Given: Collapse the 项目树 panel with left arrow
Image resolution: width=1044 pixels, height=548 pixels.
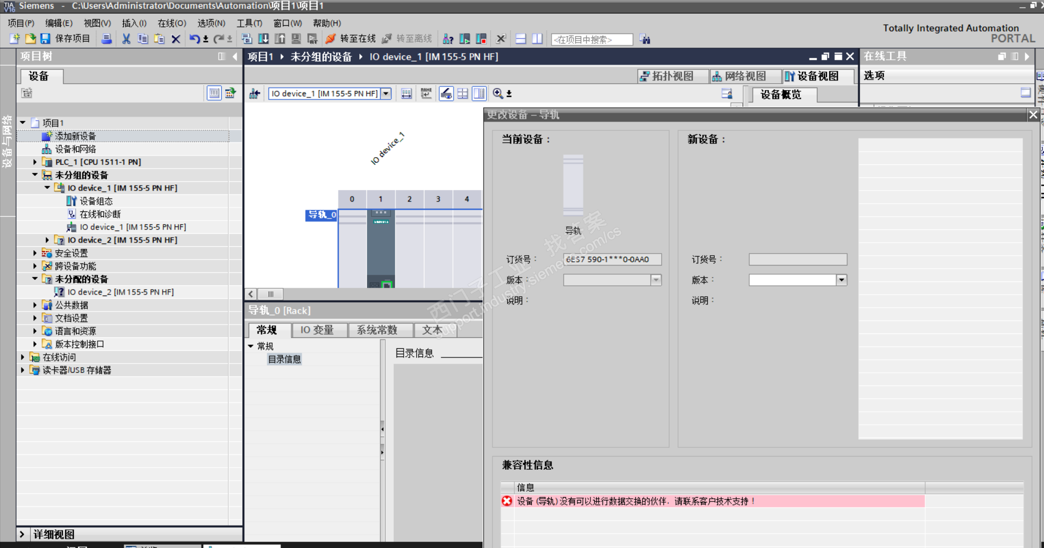Looking at the screenshot, I should (x=235, y=56).
